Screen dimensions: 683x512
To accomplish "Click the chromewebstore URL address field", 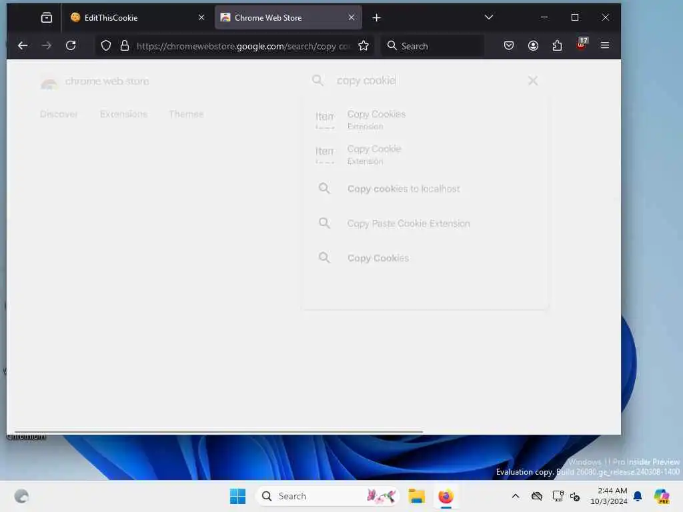I will click(243, 46).
